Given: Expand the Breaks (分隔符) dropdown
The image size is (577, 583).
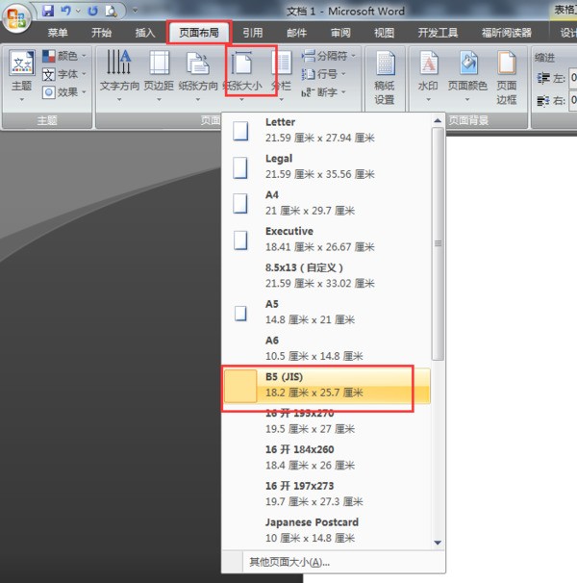Looking at the screenshot, I should 328,56.
